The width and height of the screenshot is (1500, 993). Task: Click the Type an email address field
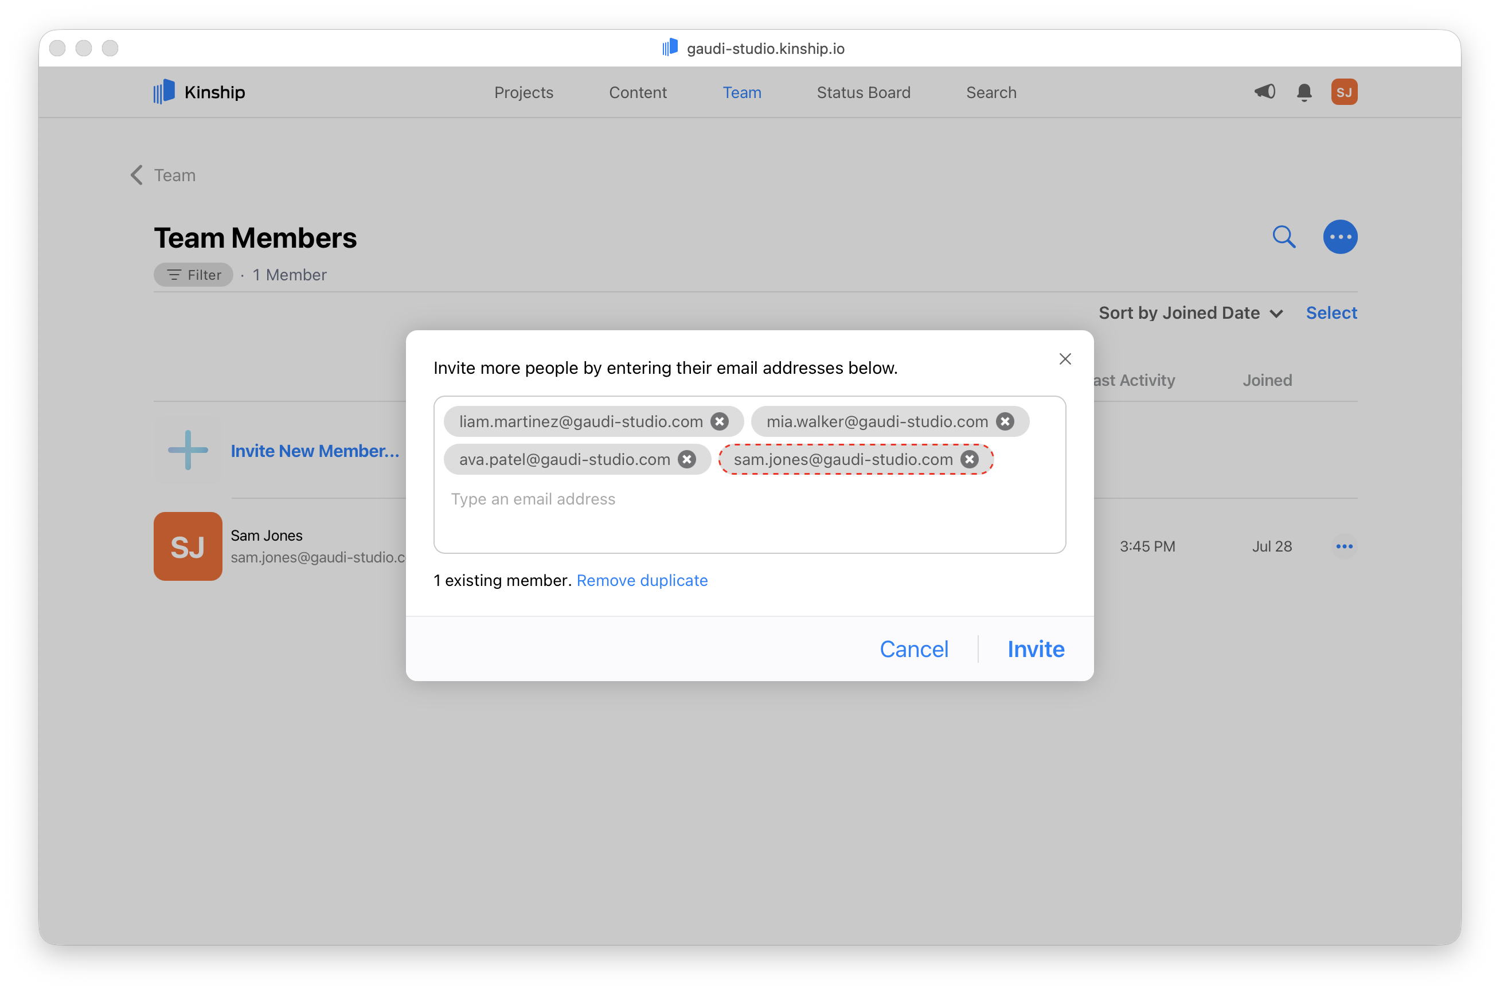click(533, 499)
